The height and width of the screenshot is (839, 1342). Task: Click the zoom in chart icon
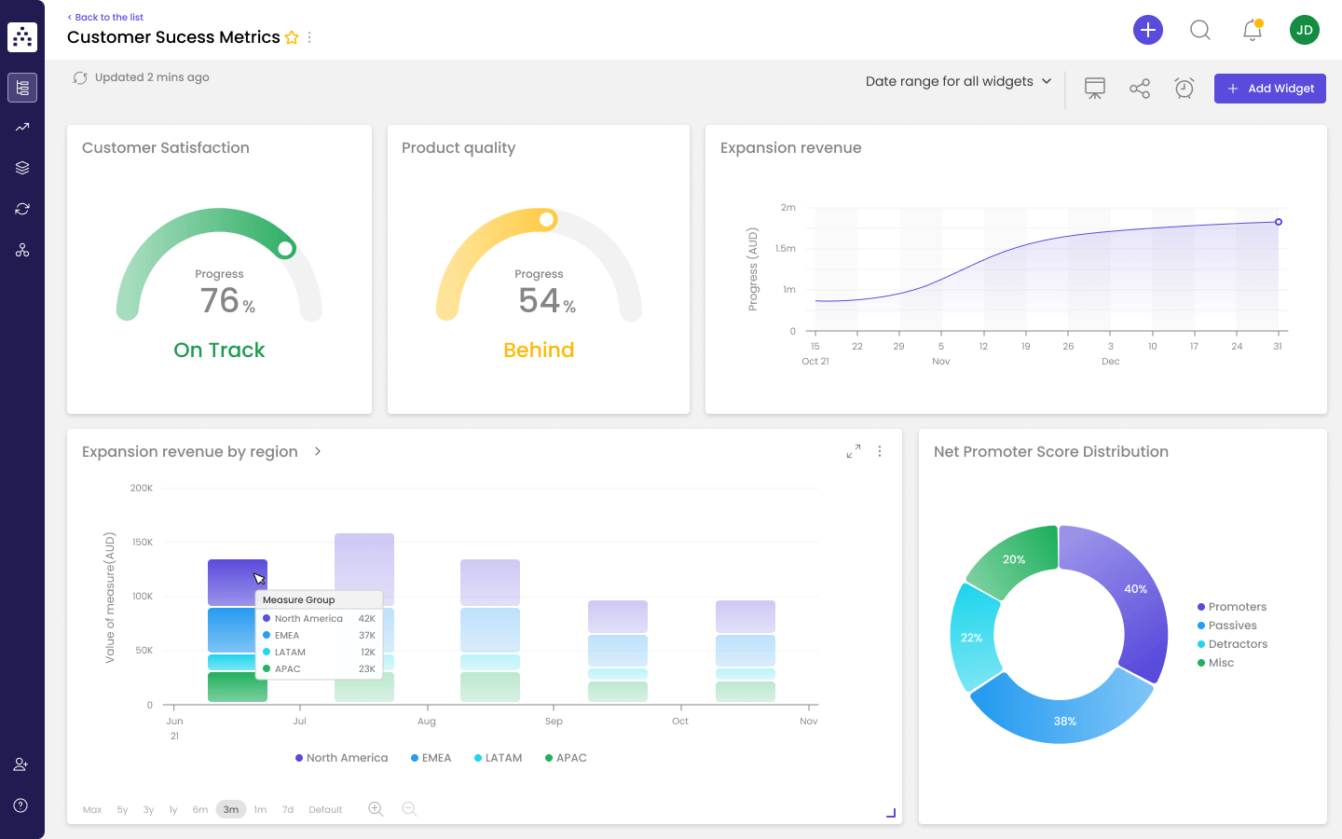(376, 809)
